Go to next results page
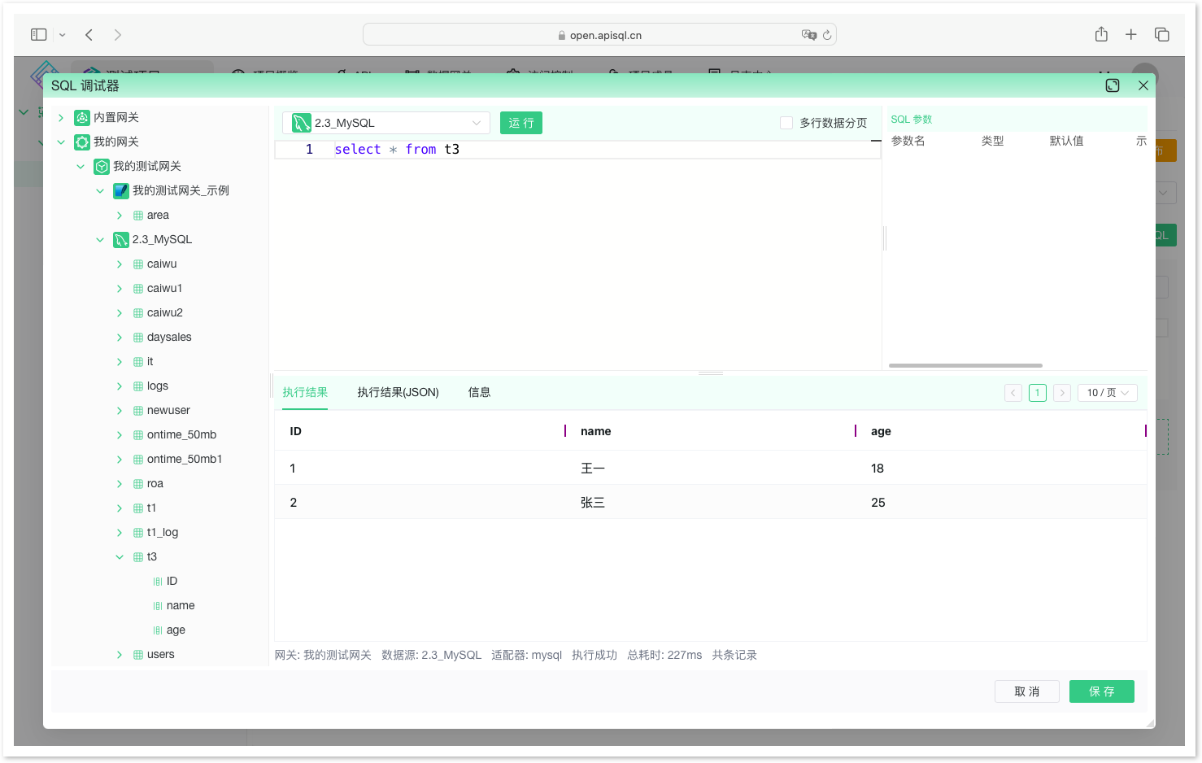Viewport: 1202px width, 763px height. [x=1062, y=393]
